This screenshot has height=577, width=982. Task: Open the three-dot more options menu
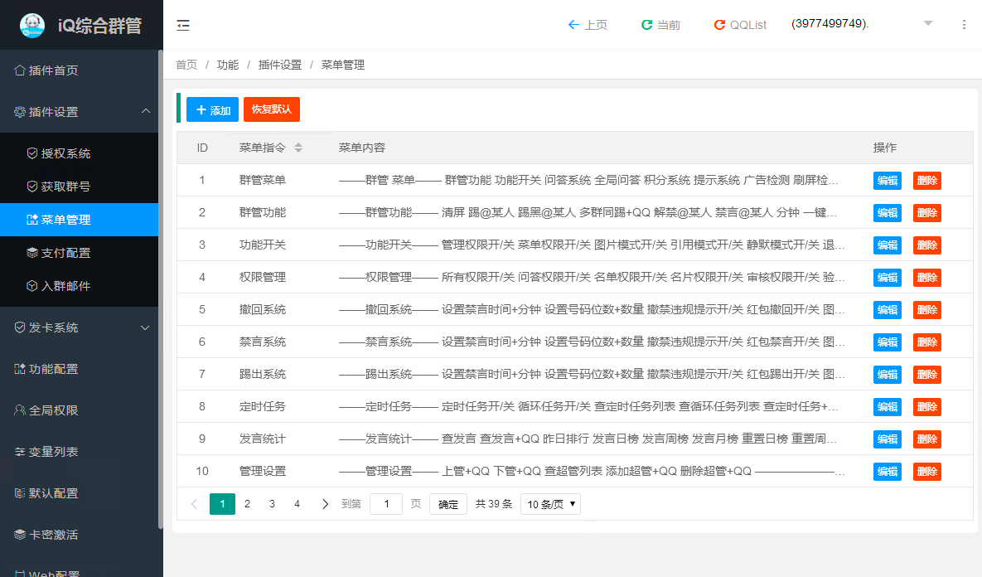coord(964,25)
